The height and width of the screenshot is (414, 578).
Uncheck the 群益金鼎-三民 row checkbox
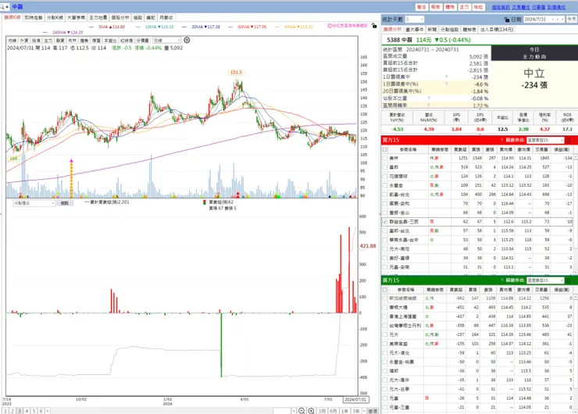pos(385,222)
